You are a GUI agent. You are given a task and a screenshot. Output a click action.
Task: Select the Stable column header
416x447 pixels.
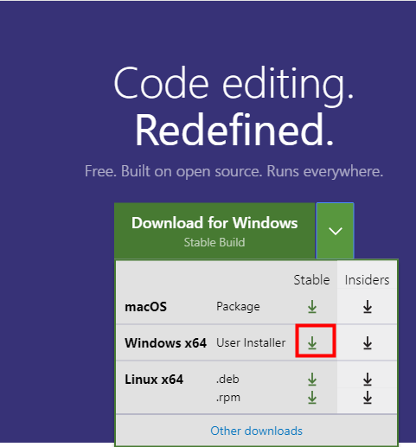click(311, 280)
